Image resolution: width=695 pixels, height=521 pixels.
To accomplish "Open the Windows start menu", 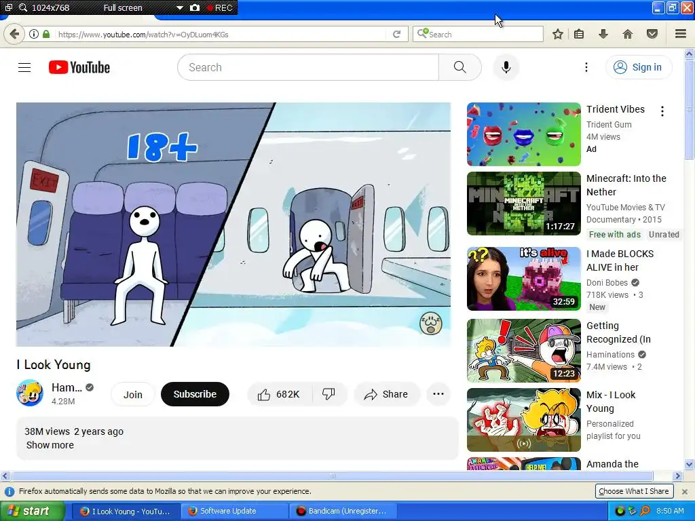I will (32, 511).
